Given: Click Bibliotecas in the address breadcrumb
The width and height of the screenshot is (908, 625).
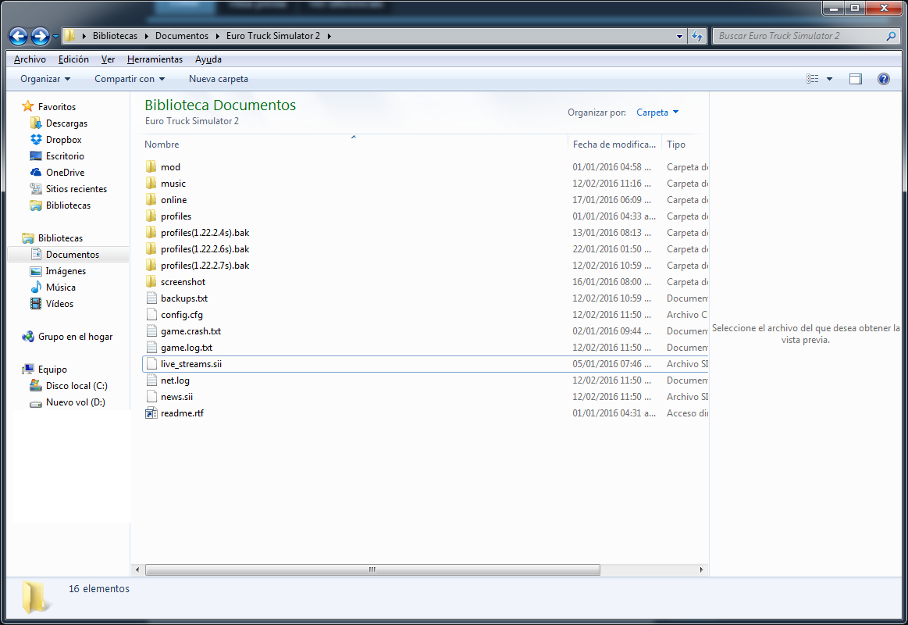Looking at the screenshot, I should click(x=116, y=36).
